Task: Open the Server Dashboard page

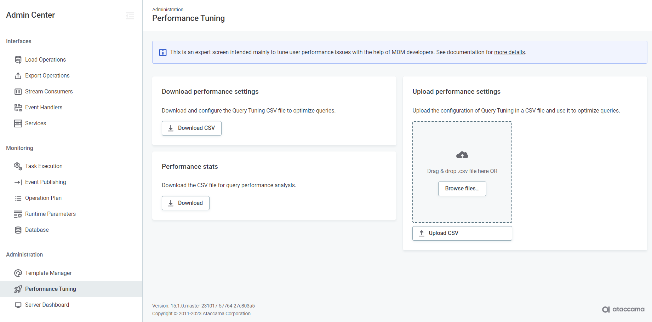Action: (x=47, y=305)
